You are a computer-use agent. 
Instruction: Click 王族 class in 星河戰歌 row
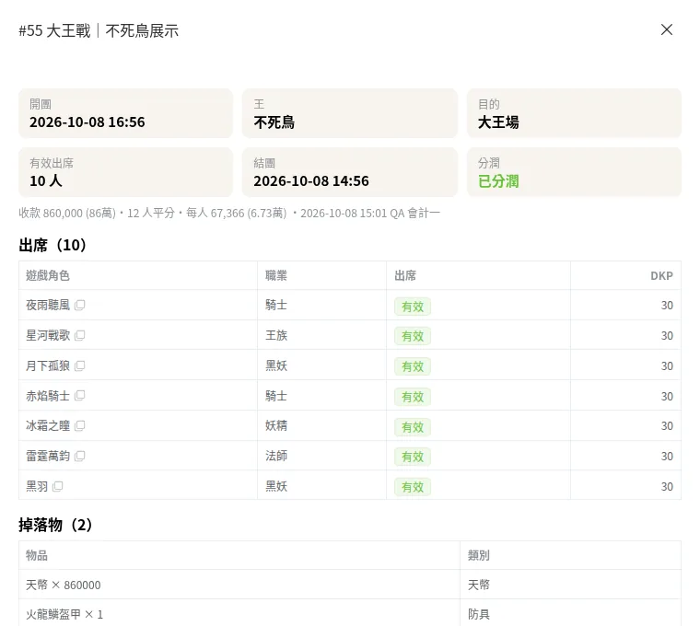click(x=276, y=335)
